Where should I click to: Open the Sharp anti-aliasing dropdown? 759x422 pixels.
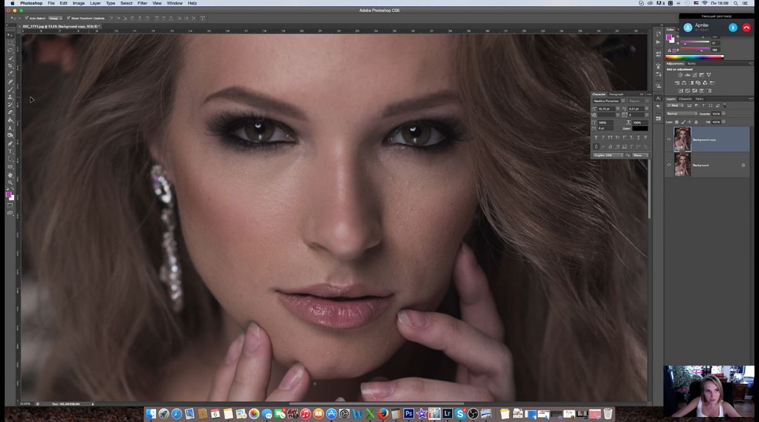point(641,155)
